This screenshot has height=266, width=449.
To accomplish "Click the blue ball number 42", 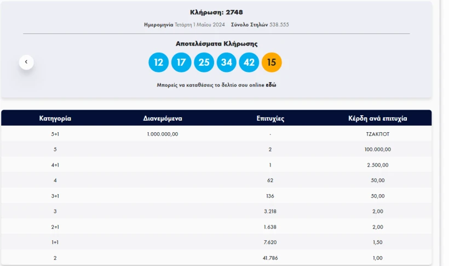I will (x=249, y=62).
